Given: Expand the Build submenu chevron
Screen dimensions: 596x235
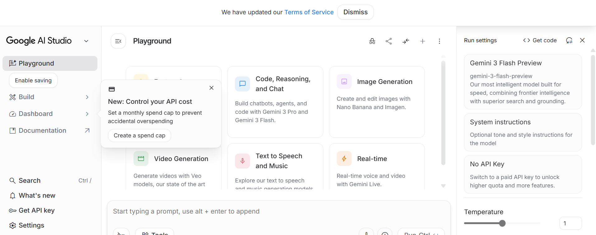Looking at the screenshot, I should [87, 97].
